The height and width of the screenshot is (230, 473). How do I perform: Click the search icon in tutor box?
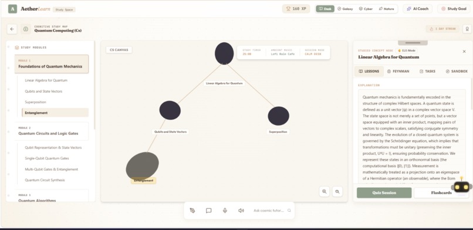(x=289, y=211)
